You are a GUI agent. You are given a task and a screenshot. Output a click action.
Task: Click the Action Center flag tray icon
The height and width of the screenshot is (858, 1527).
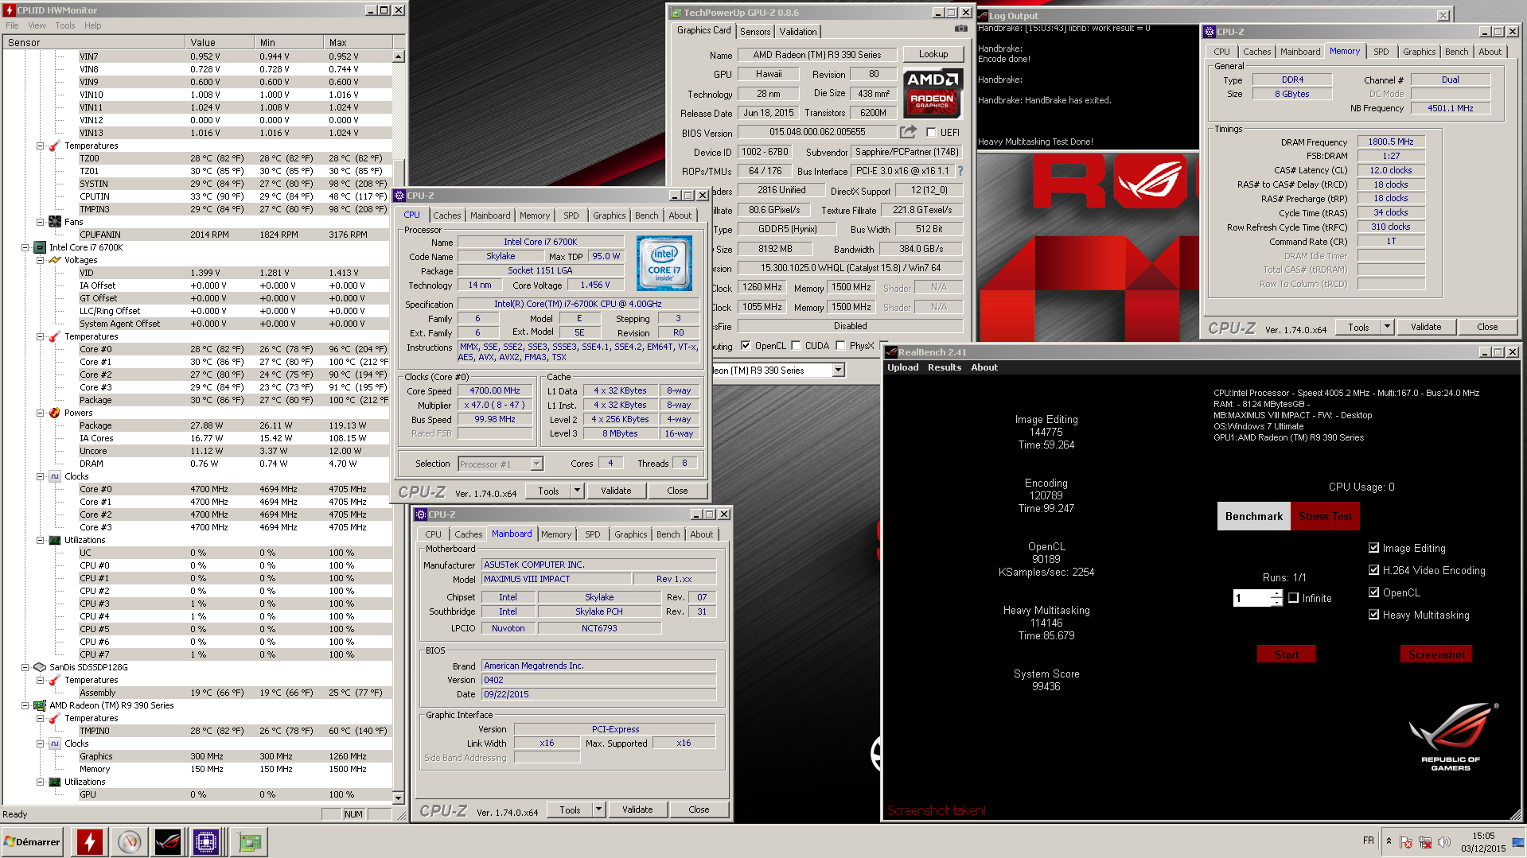1406,842
